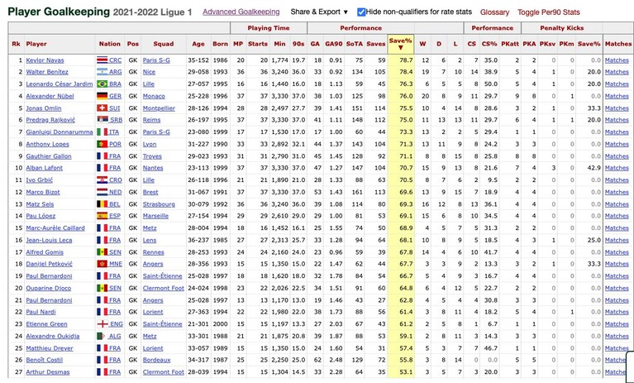Click the Argentina flag icon for Walter Benítez
This screenshot has height=383, width=634.
[x=102, y=72]
